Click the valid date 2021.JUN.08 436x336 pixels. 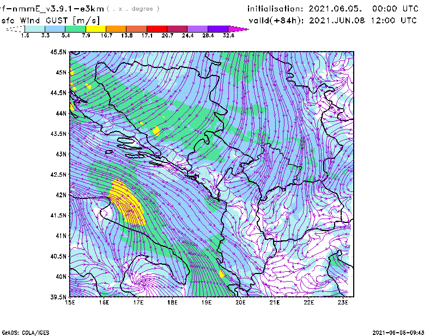[x=337, y=21]
